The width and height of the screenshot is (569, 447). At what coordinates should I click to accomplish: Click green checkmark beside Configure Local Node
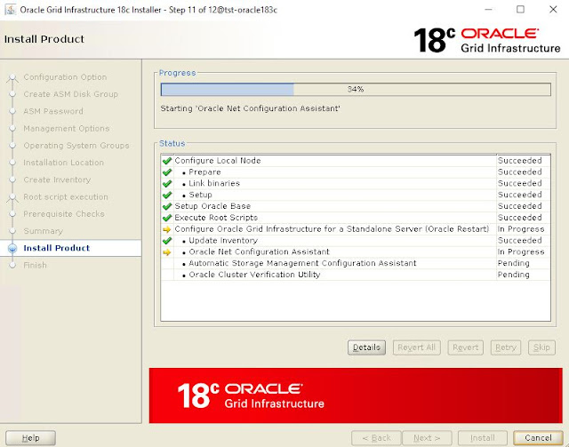point(167,161)
